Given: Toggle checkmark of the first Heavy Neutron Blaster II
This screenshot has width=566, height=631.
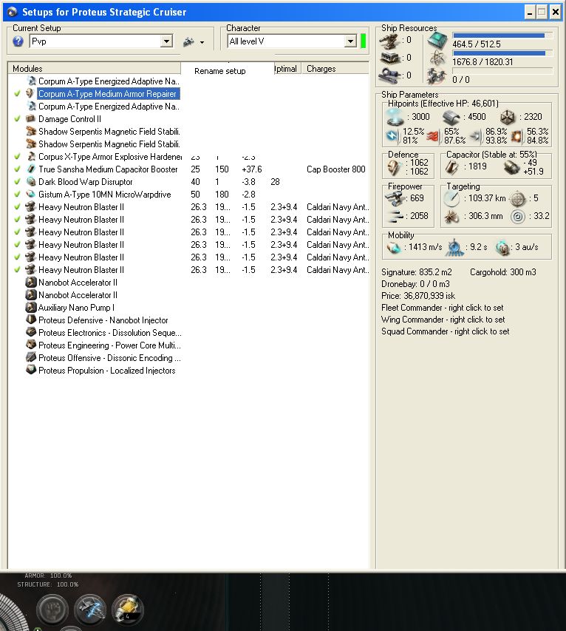Looking at the screenshot, I should (17, 206).
